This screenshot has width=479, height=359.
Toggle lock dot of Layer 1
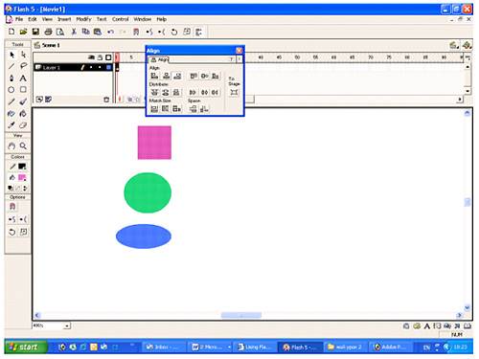click(100, 67)
